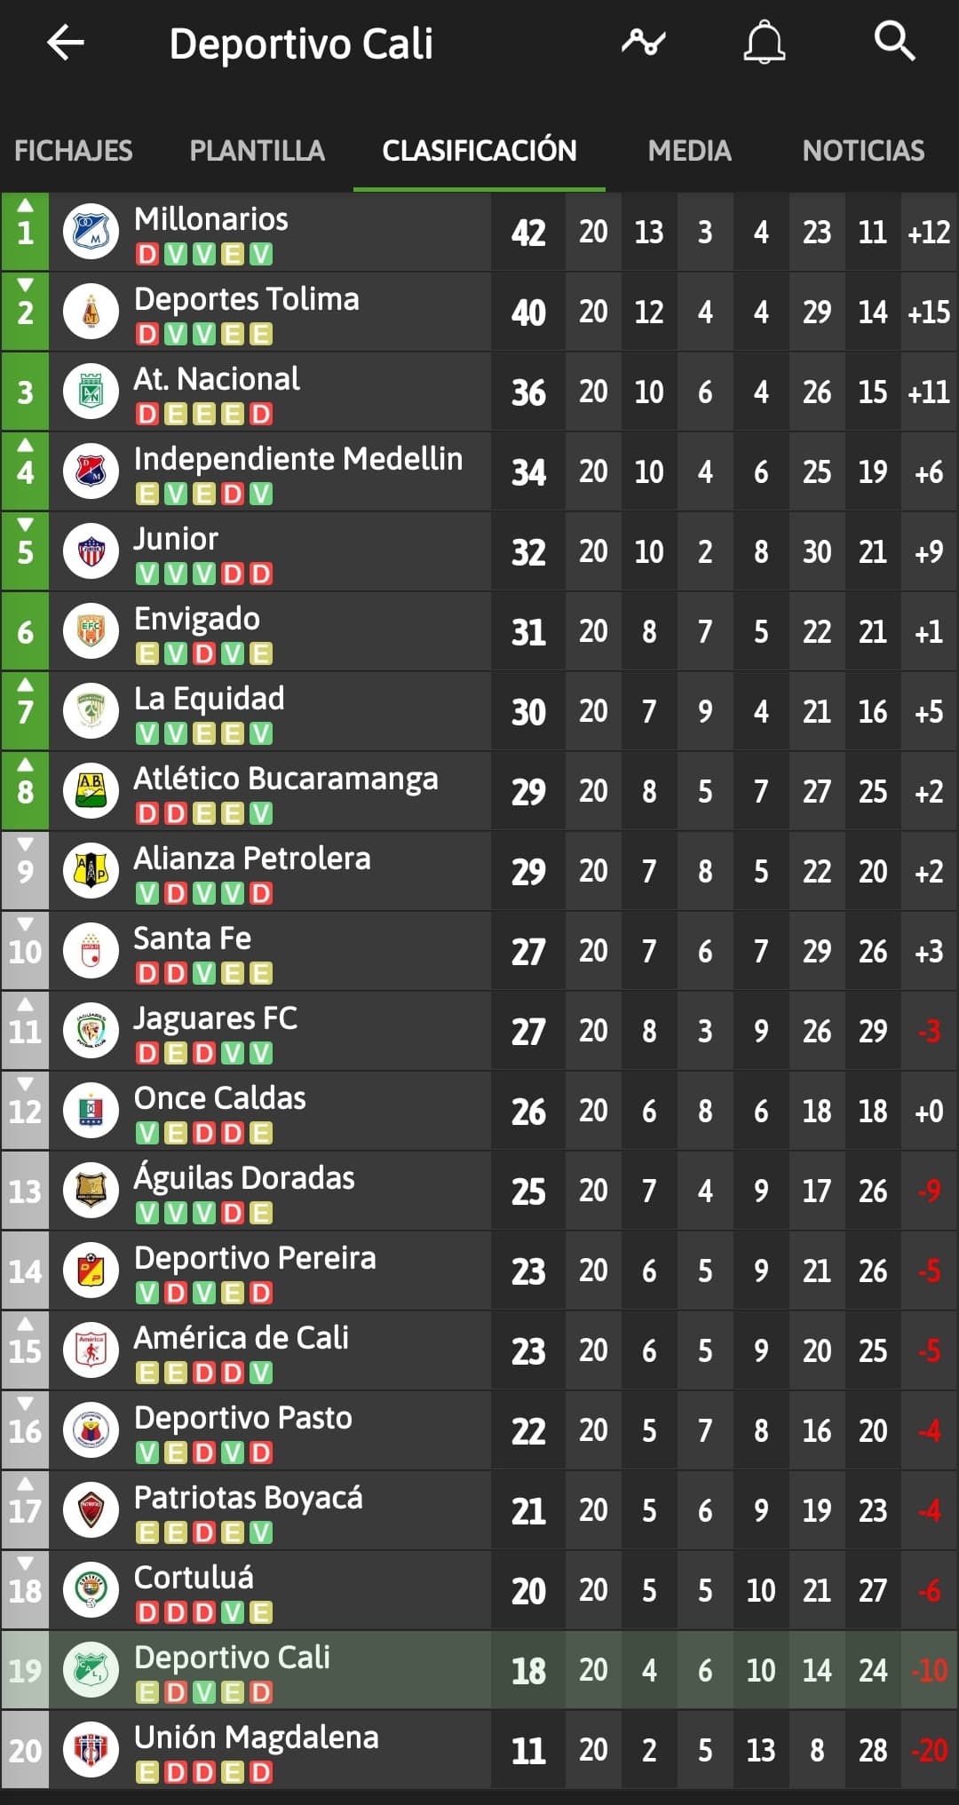Open Independiente Medellin team row

point(479,471)
